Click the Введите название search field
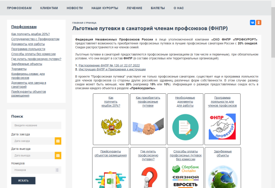Image resolution: width=275 pixels, height=188 pixels. 37,125
